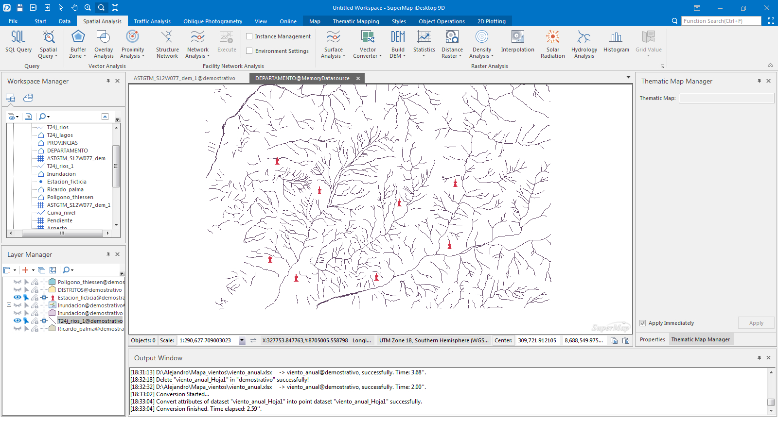Open the Properties panel tab
Viewport: 778px width, 437px height.
click(652, 340)
